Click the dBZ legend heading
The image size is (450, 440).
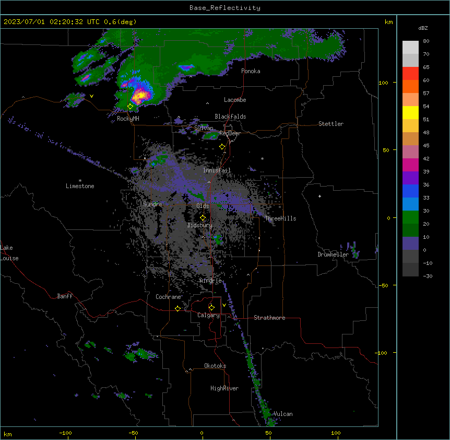[x=423, y=28]
